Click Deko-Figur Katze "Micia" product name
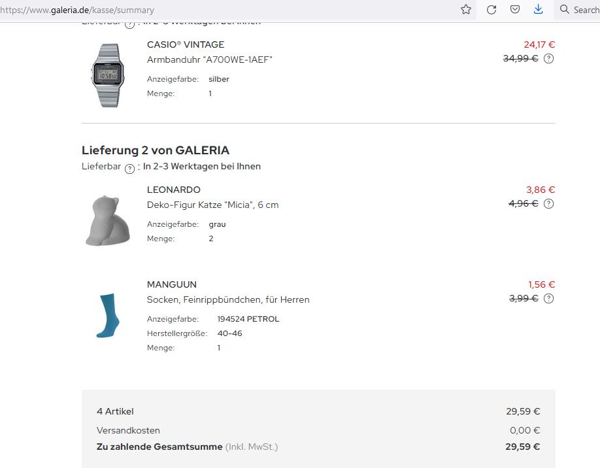Viewport: 600px width, 474px height. (x=212, y=205)
